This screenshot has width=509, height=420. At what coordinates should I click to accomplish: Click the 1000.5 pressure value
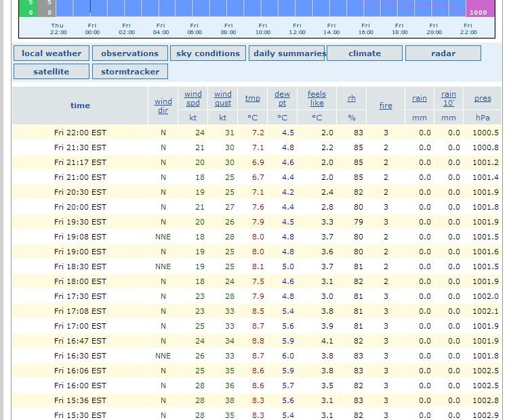pyautogui.click(x=486, y=133)
